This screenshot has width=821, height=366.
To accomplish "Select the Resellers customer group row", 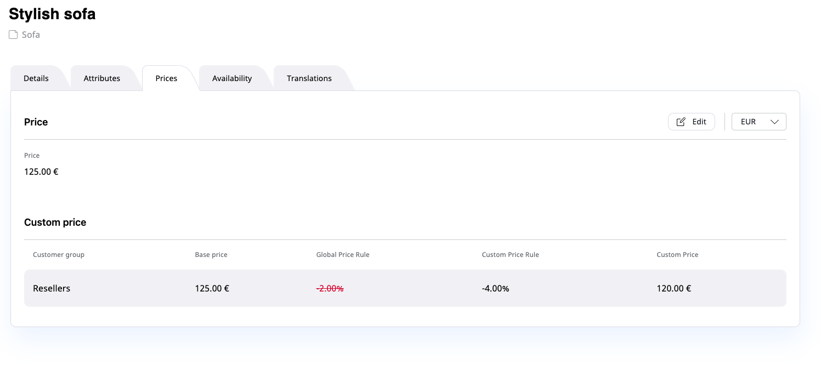I will 52,288.
